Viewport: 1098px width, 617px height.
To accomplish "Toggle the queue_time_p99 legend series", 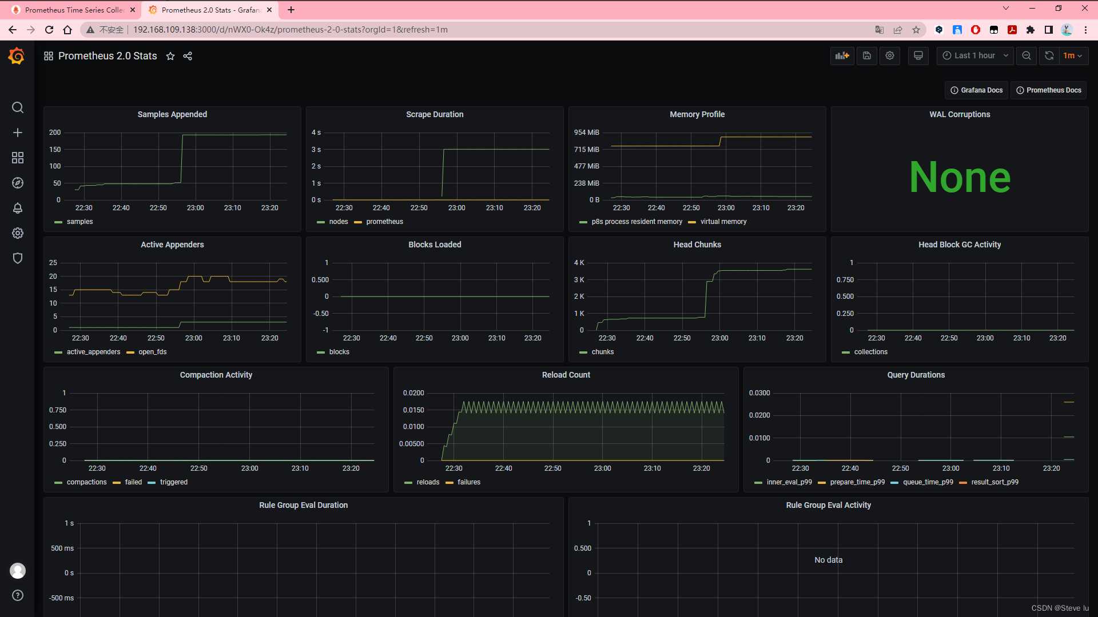I will 928,482.
